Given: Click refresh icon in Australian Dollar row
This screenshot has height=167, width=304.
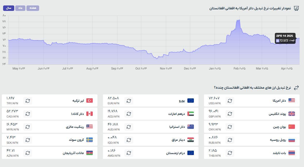Looking at the screenshot, I should [x=129, y=127].
